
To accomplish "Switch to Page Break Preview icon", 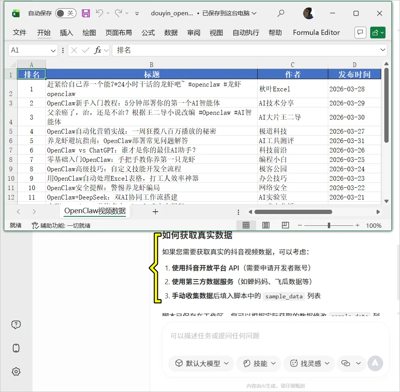I will click(x=285, y=225).
